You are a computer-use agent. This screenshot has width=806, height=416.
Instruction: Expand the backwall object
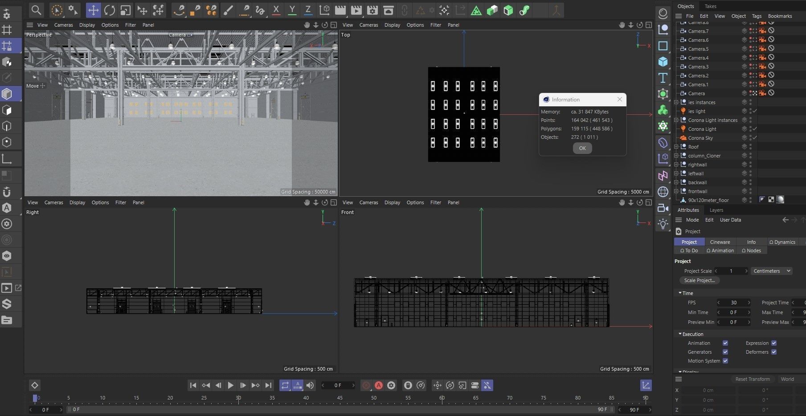[676, 182]
